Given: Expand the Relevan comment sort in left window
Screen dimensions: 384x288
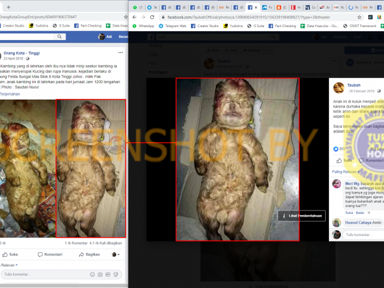Looking at the screenshot, I should tap(9, 265).
